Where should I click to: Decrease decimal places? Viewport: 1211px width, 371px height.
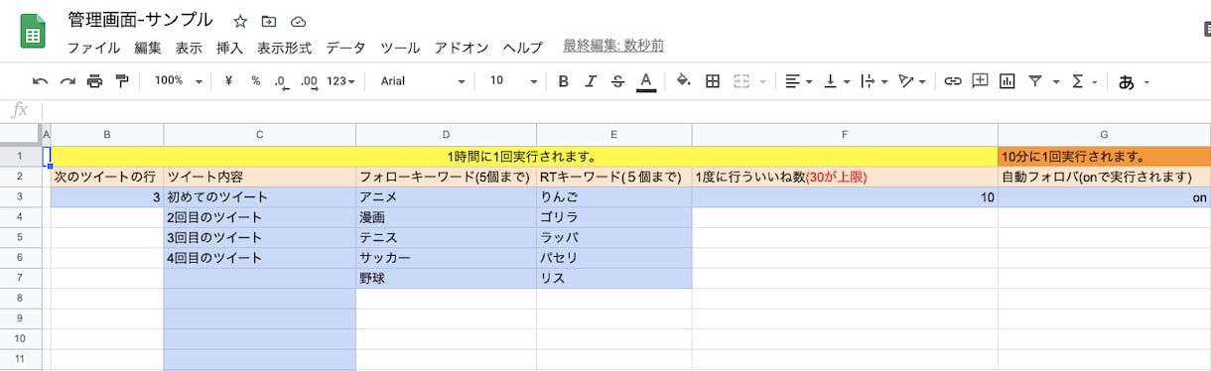[281, 81]
